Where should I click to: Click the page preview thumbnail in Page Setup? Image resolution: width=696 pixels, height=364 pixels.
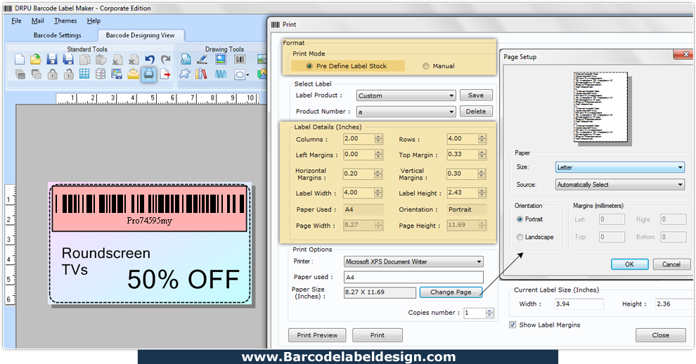(x=600, y=108)
